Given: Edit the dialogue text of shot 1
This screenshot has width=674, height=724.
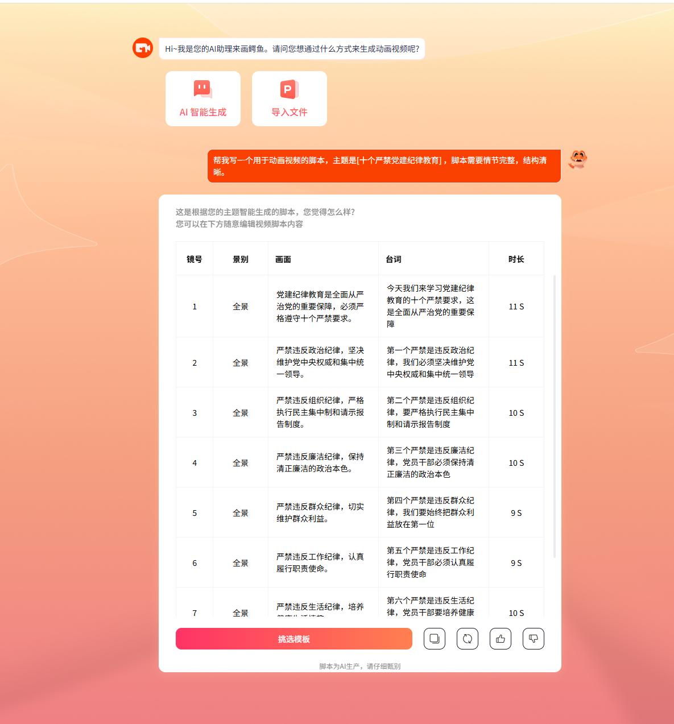Looking at the screenshot, I should pyautogui.click(x=433, y=306).
